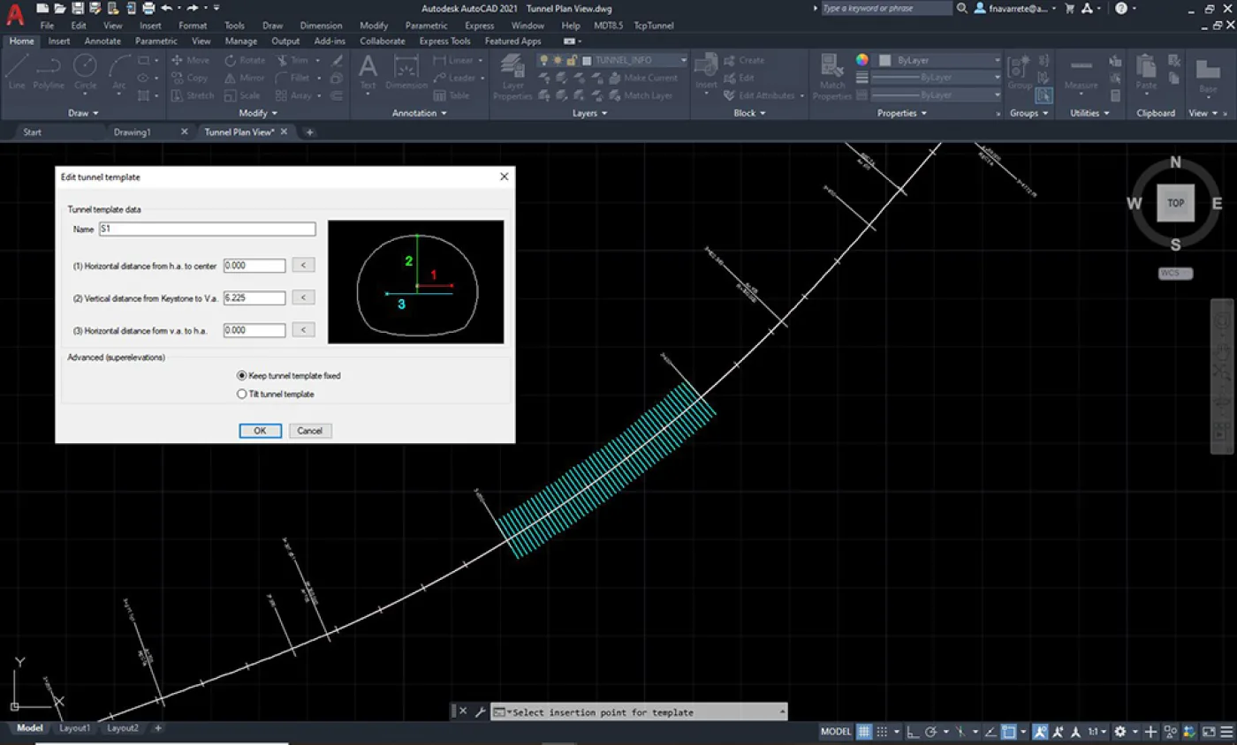The width and height of the screenshot is (1237, 745).
Task: Select the Line drawing tool
Action: pos(17,71)
